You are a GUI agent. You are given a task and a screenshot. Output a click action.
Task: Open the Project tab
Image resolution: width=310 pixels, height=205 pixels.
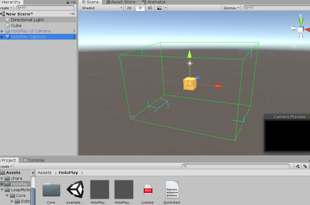(9, 160)
